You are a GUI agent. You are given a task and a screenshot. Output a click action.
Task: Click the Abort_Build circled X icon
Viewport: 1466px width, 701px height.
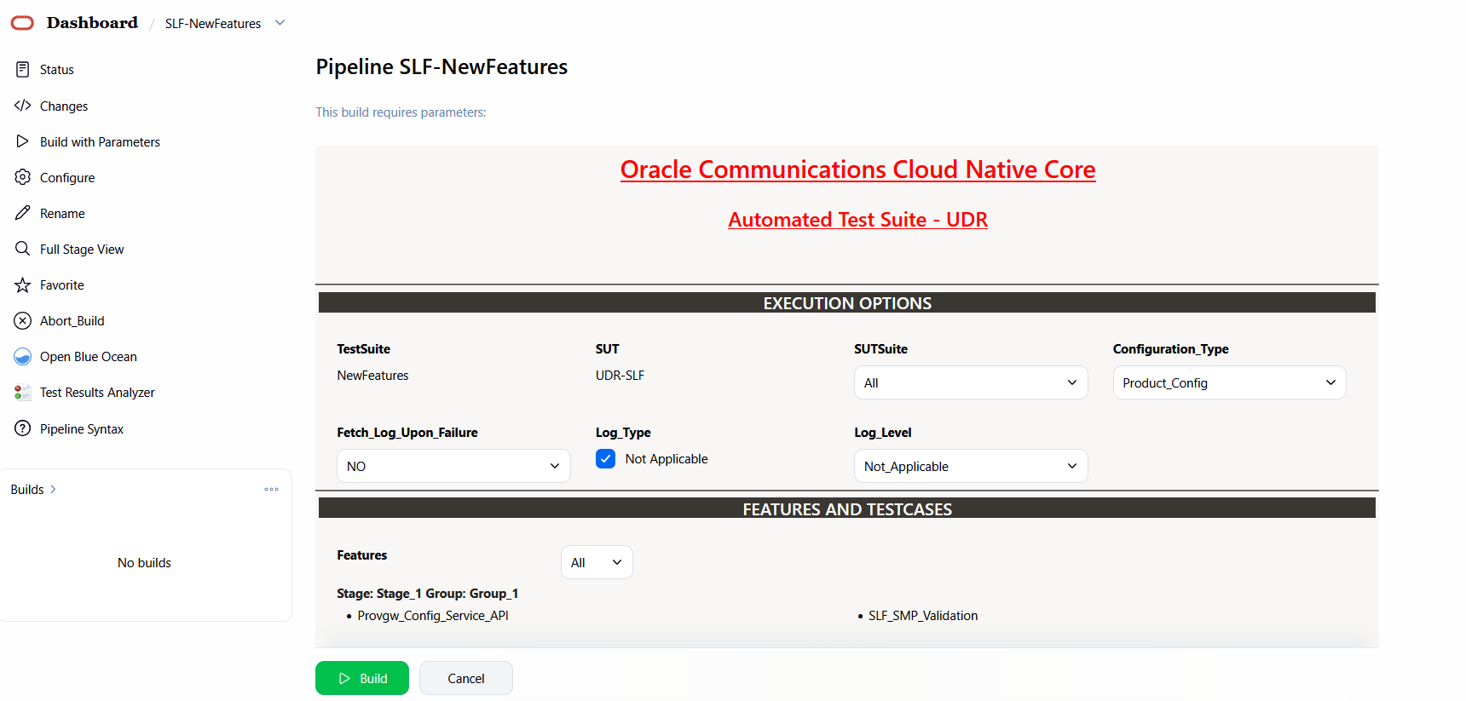click(23, 320)
